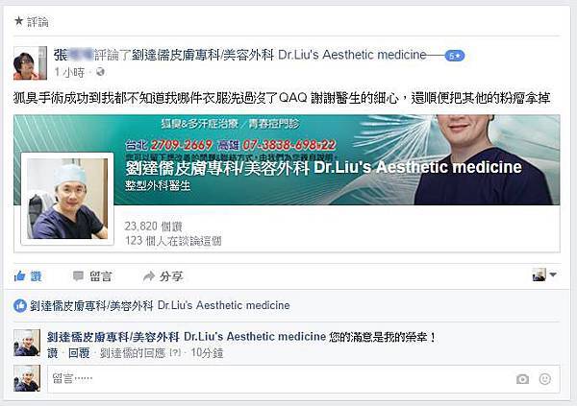
Task: Click the camera icon in comment box
Action: click(x=522, y=379)
